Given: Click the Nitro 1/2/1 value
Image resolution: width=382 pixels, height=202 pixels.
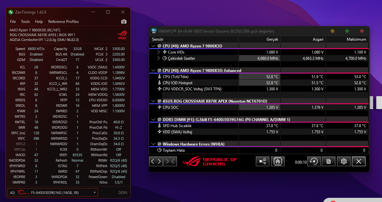Looking at the screenshot, I should [x=118, y=182].
